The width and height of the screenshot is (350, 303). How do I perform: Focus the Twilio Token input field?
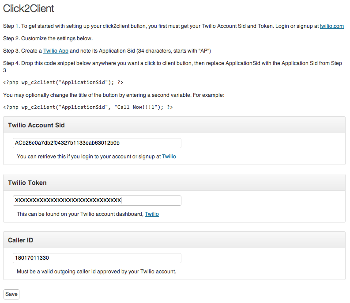(x=97, y=200)
